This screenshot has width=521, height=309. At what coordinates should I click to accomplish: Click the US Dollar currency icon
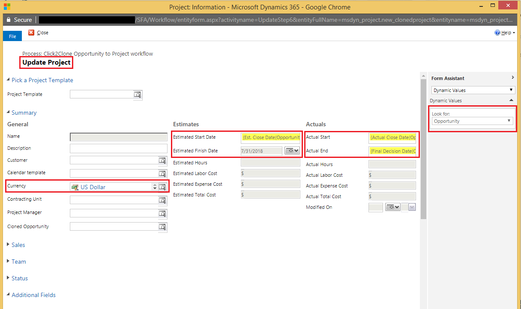[x=75, y=187]
